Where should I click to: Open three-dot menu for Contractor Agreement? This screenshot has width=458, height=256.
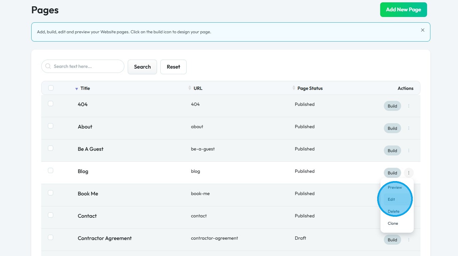409,240
